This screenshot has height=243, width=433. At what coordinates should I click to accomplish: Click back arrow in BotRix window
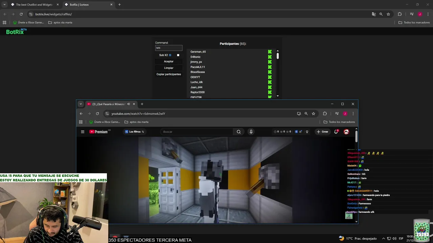[5, 14]
